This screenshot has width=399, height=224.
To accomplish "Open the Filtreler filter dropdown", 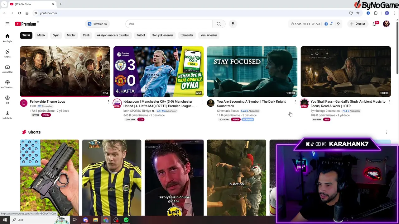I will click(97, 24).
